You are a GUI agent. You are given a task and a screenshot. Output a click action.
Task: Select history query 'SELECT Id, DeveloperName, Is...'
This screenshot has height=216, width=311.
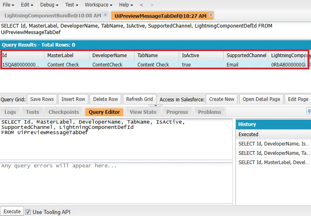(x=274, y=144)
